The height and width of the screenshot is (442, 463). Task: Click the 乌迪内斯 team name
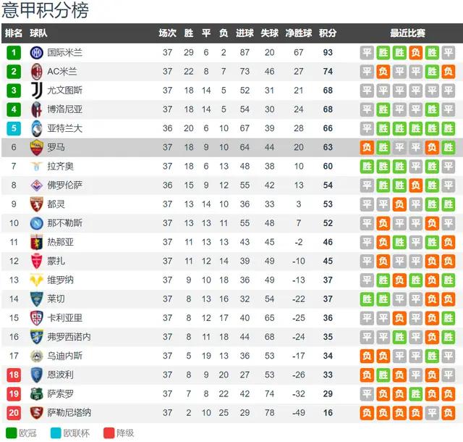64,356
